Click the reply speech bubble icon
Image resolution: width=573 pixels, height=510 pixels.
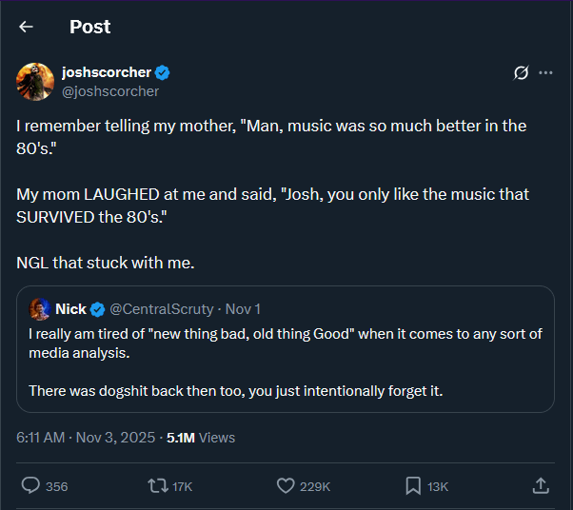tap(31, 485)
